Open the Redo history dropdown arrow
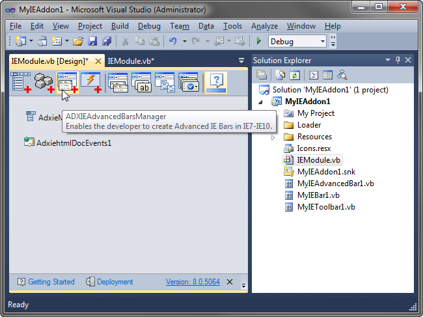Image resolution: width=423 pixels, height=317 pixels. (x=208, y=41)
